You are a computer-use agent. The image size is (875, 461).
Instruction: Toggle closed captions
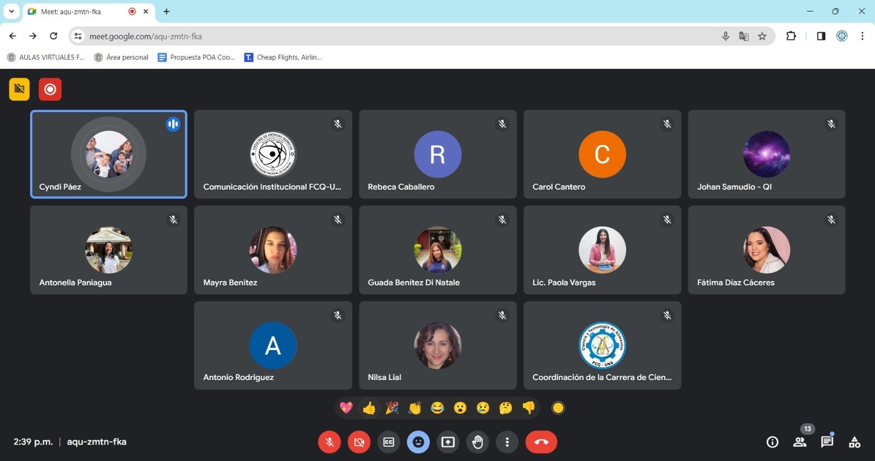coord(389,442)
